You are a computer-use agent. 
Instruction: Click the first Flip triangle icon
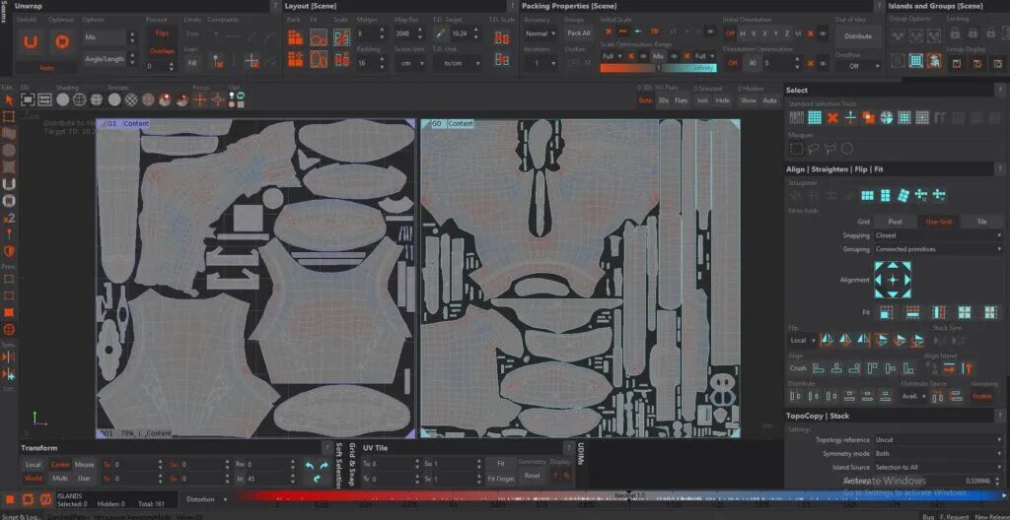pyautogui.click(x=828, y=340)
